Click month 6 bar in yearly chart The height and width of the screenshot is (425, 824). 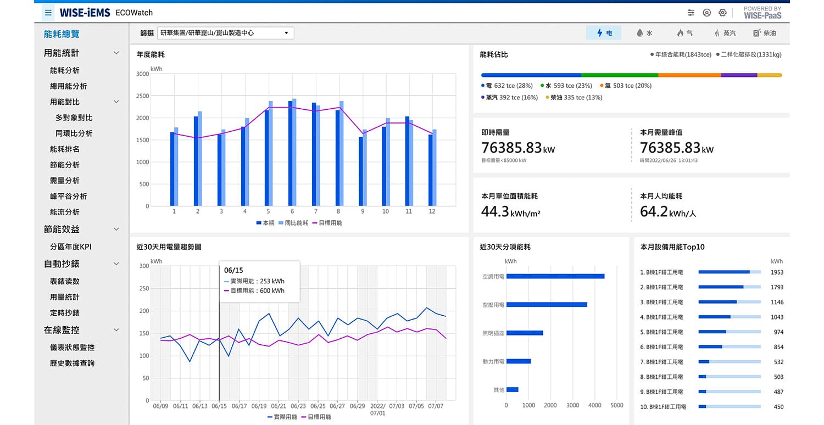[x=292, y=153]
